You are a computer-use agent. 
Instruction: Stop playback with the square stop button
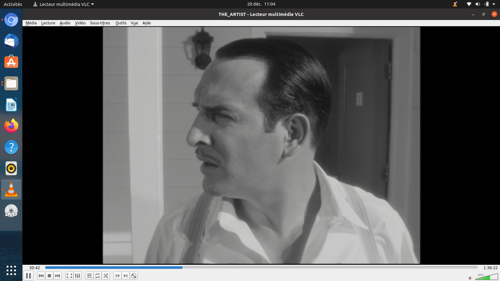click(x=49, y=276)
